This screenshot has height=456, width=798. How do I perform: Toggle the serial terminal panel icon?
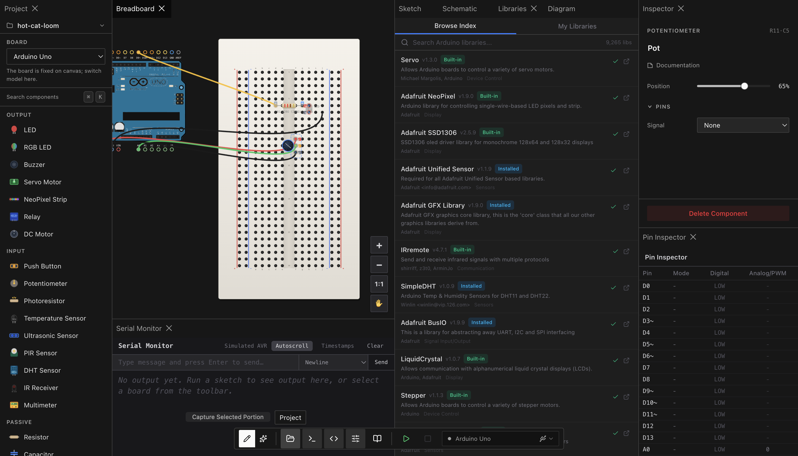[x=312, y=438]
